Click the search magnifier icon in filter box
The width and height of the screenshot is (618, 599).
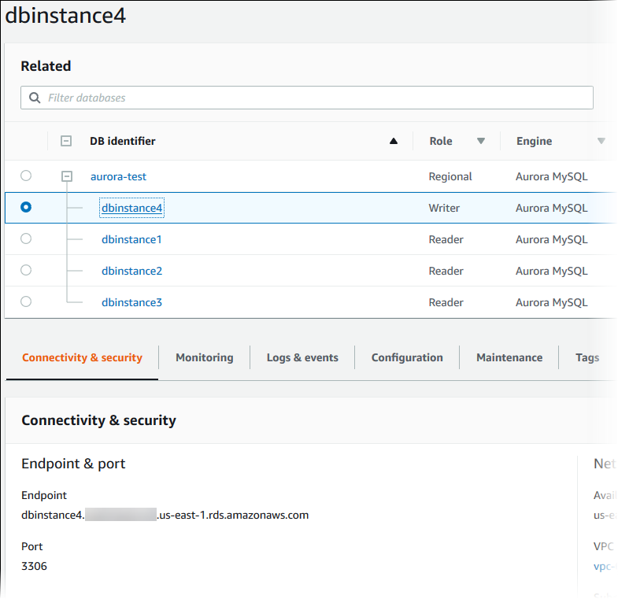34,98
